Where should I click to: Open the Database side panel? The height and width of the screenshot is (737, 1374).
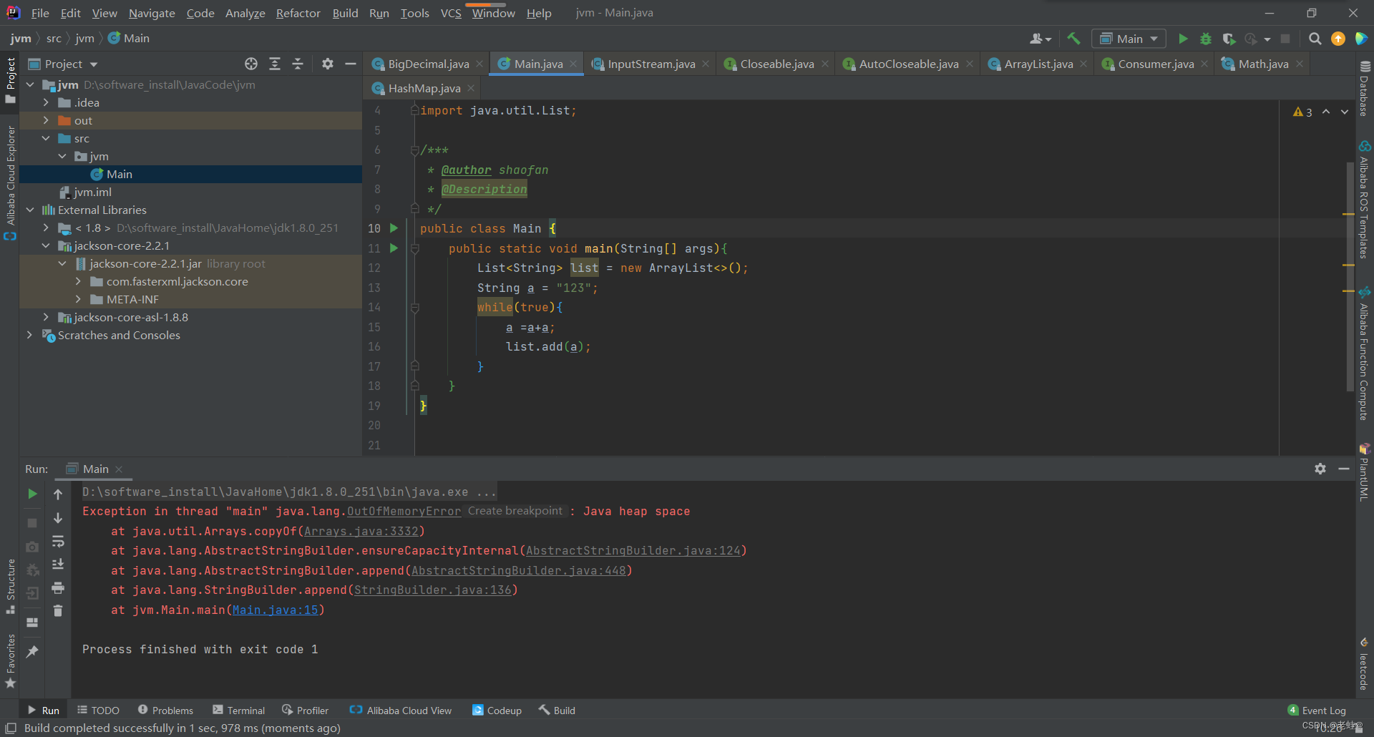(x=1365, y=87)
